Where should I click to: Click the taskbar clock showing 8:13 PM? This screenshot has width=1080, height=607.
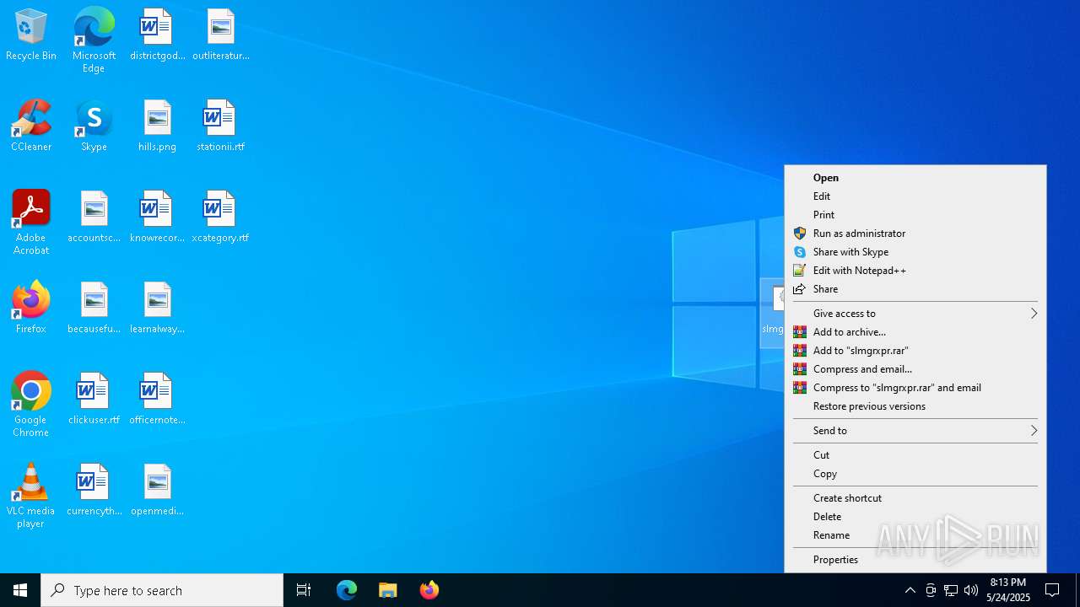coord(1008,590)
